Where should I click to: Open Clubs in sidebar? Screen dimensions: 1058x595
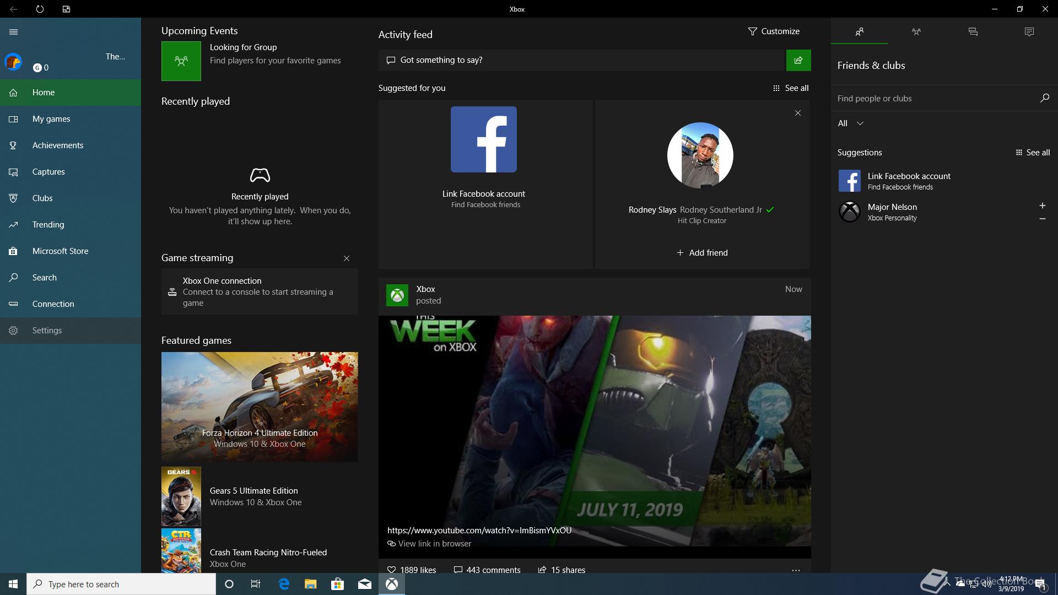(71, 198)
